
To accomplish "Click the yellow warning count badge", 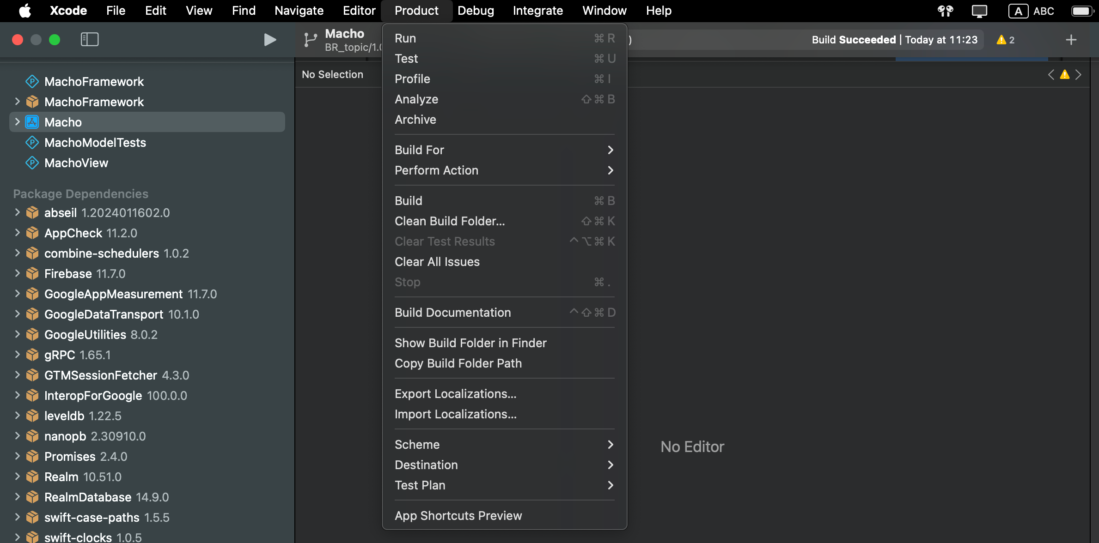I will tap(1005, 40).
